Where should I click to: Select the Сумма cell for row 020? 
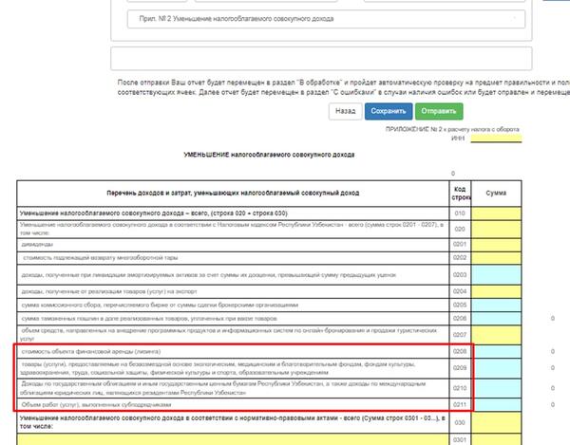[497, 229]
